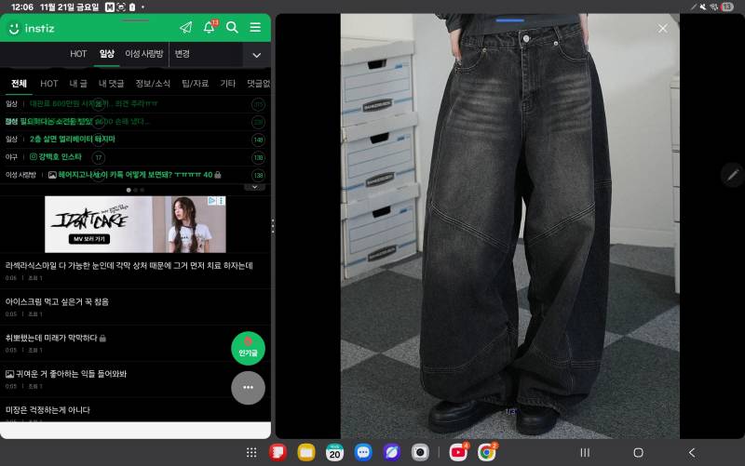Tap the green 인기글 floating button

[x=248, y=348]
